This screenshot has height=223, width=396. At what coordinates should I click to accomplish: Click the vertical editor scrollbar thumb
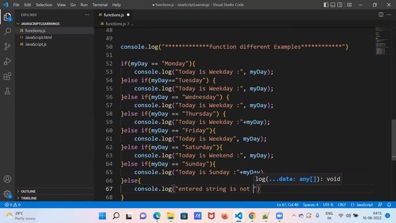click(394, 139)
